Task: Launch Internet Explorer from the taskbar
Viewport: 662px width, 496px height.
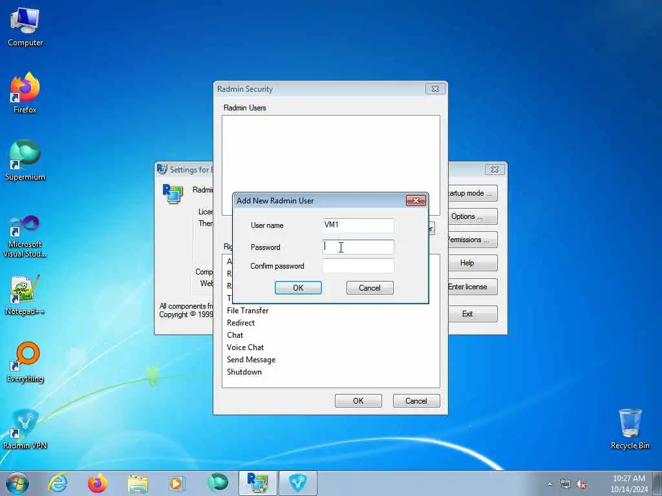Action: tap(58, 483)
